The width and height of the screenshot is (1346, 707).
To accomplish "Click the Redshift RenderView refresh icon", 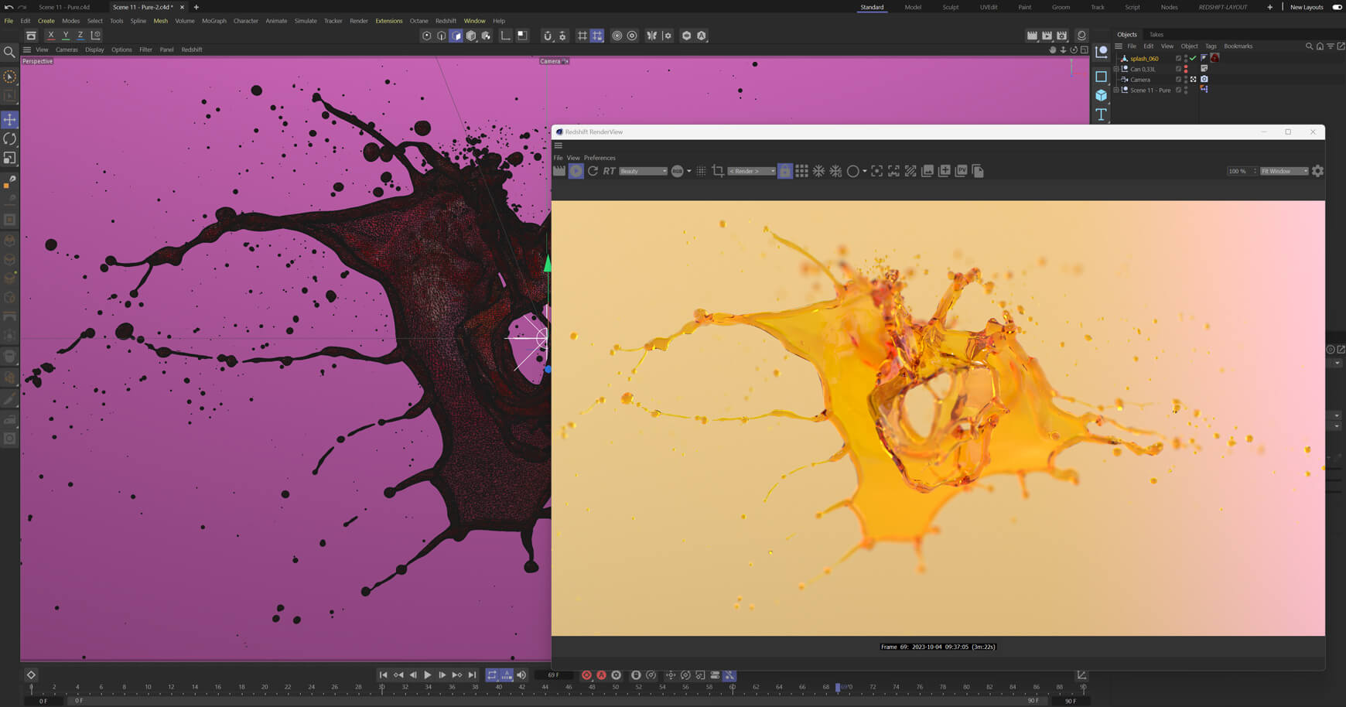I will click(x=593, y=171).
